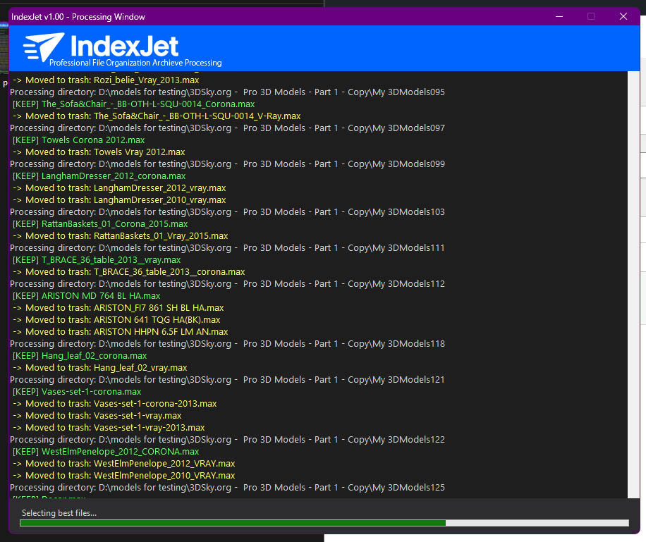The width and height of the screenshot is (646, 542).
Task: Click the IndexJet wordmark in the banner
Action: click(x=126, y=46)
